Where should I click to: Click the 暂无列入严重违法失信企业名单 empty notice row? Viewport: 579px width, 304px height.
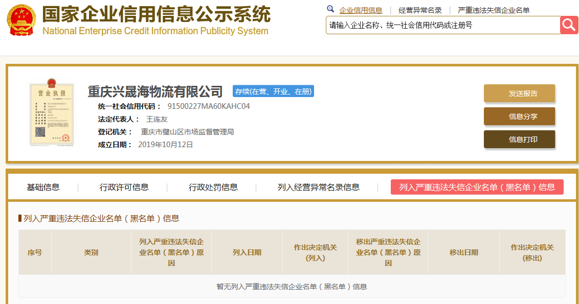coord(292,286)
